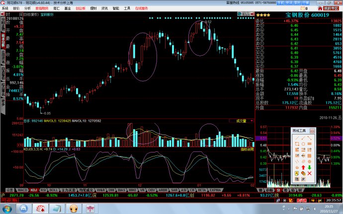Open the 工具 menu
Screen dimensions: 343x214
pos(127,8)
